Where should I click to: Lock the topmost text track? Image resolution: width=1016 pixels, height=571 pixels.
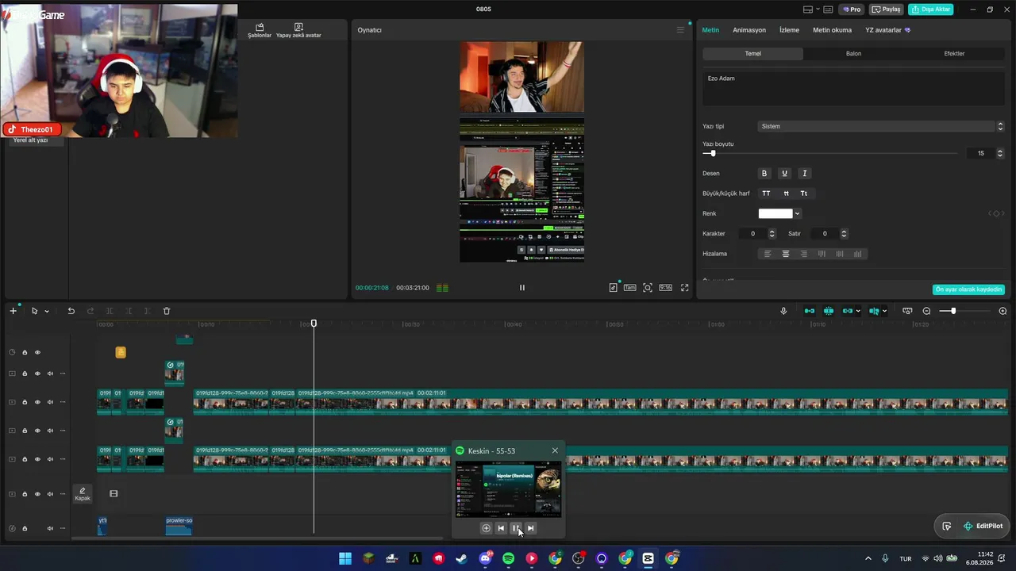25,352
